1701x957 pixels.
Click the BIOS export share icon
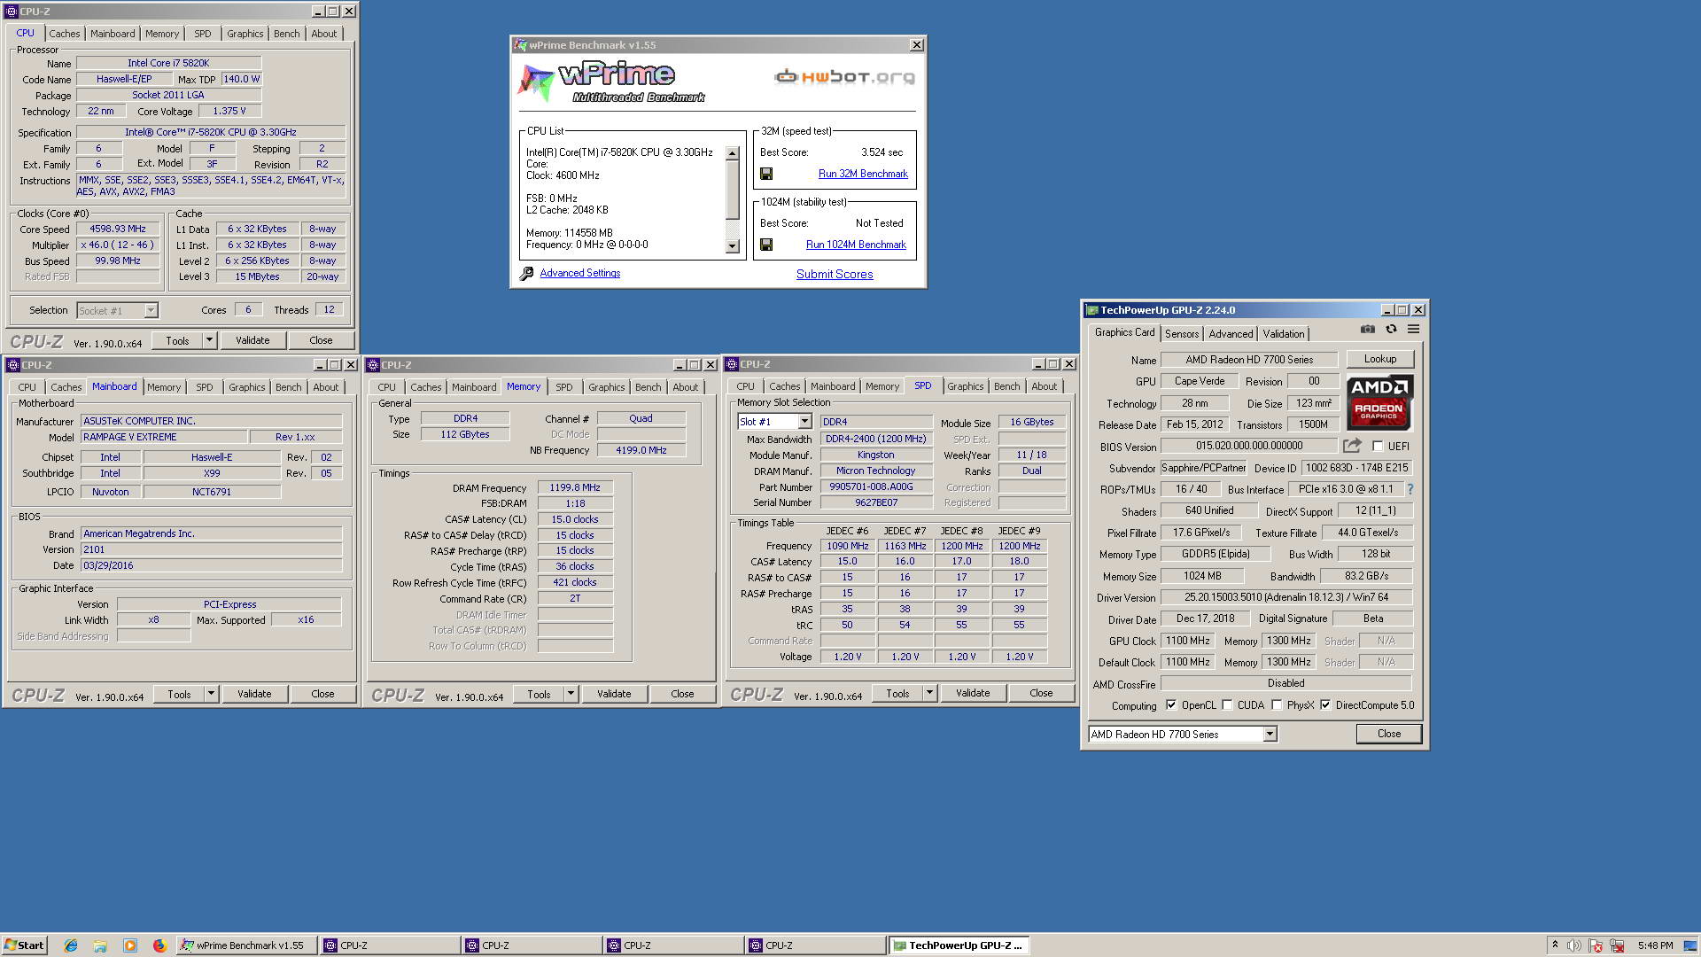coord(1352,446)
